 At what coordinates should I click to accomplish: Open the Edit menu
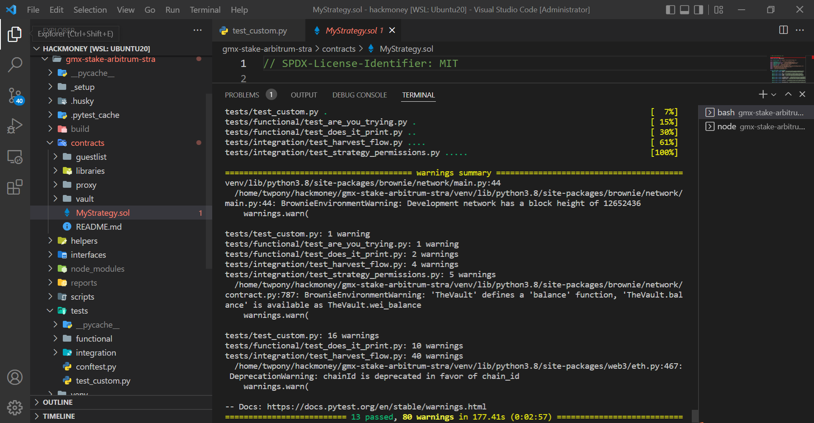56,10
